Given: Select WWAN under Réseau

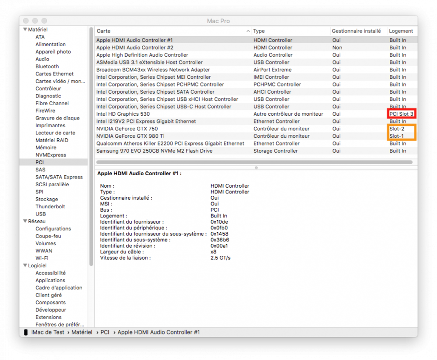Looking at the screenshot, I should click(x=44, y=251).
